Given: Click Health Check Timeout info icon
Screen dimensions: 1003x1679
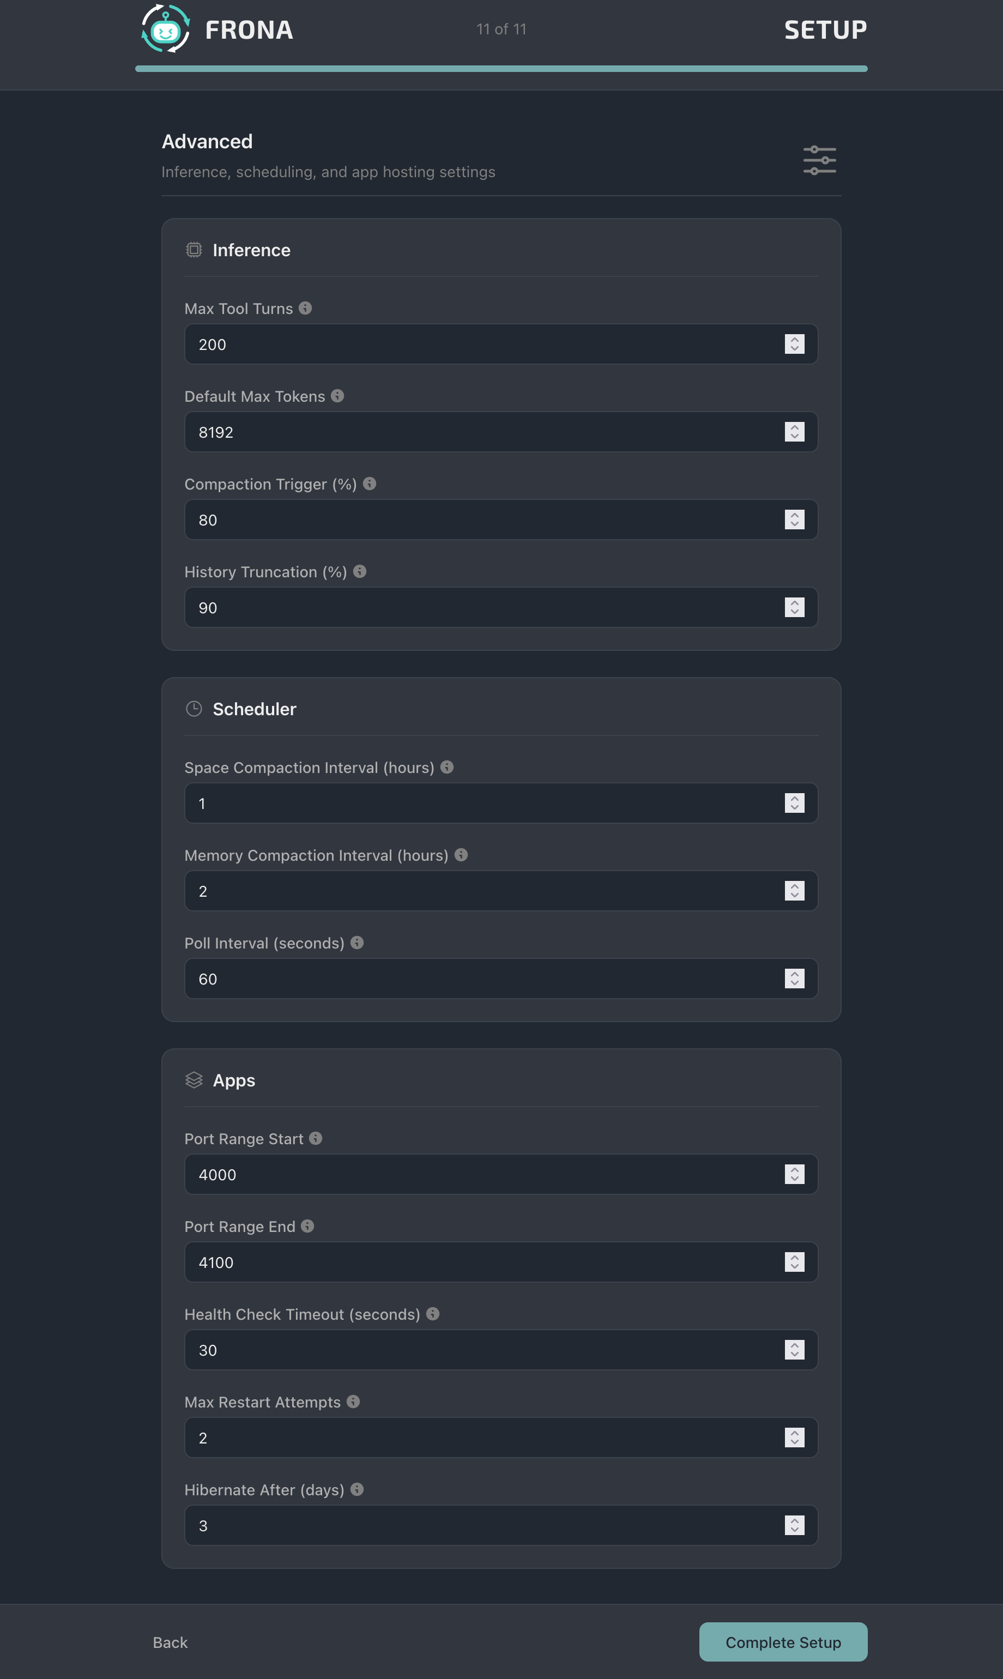Looking at the screenshot, I should coord(433,1314).
